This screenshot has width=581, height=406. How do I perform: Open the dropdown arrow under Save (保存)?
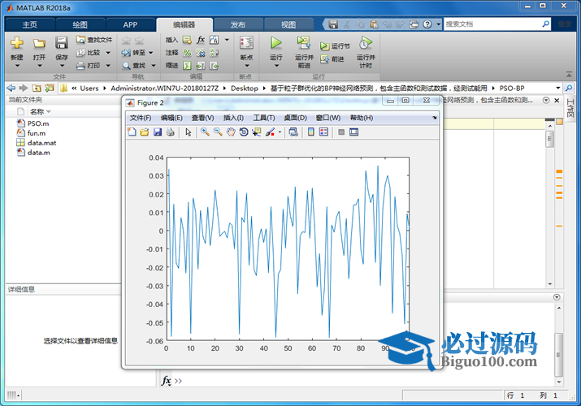tap(62, 66)
